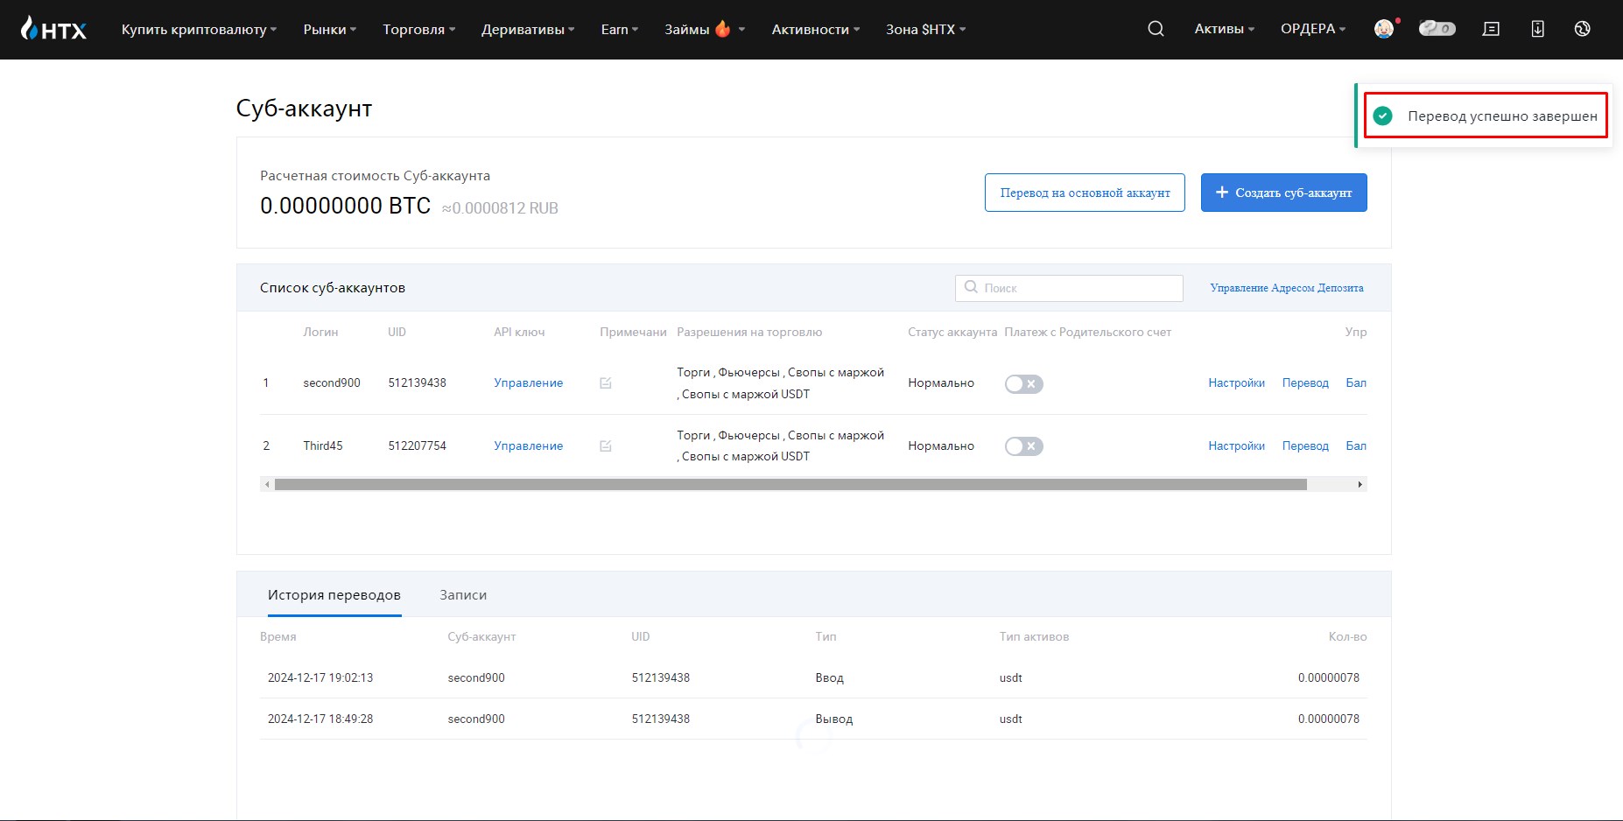Expand the Деривативы dropdown
The height and width of the screenshot is (821, 1623).
[528, 29]
